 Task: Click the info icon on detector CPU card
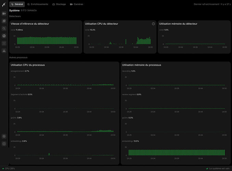[x=153, y=24]
